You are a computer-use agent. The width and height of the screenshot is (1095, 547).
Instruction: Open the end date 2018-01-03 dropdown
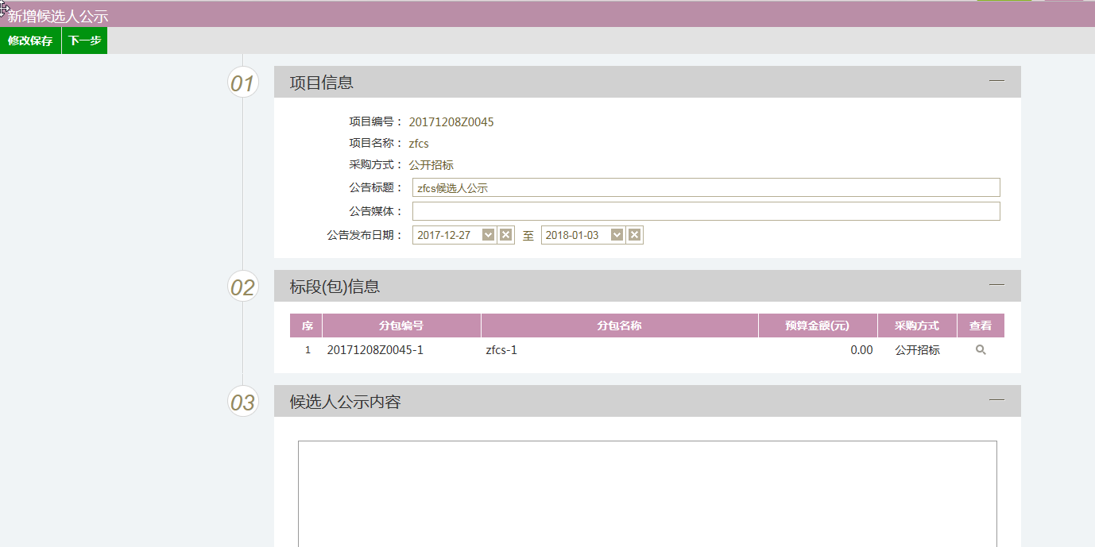click(617, 235)
